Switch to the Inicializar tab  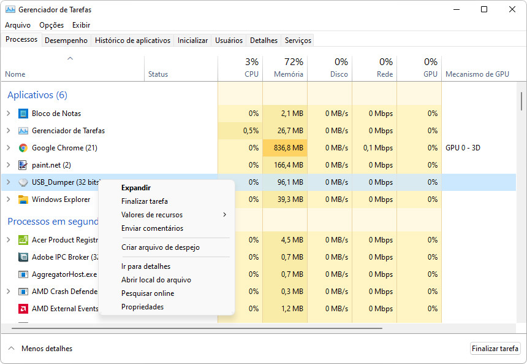(x=192, y=40)
